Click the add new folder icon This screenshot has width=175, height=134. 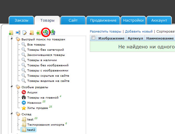tap(11, 33)
